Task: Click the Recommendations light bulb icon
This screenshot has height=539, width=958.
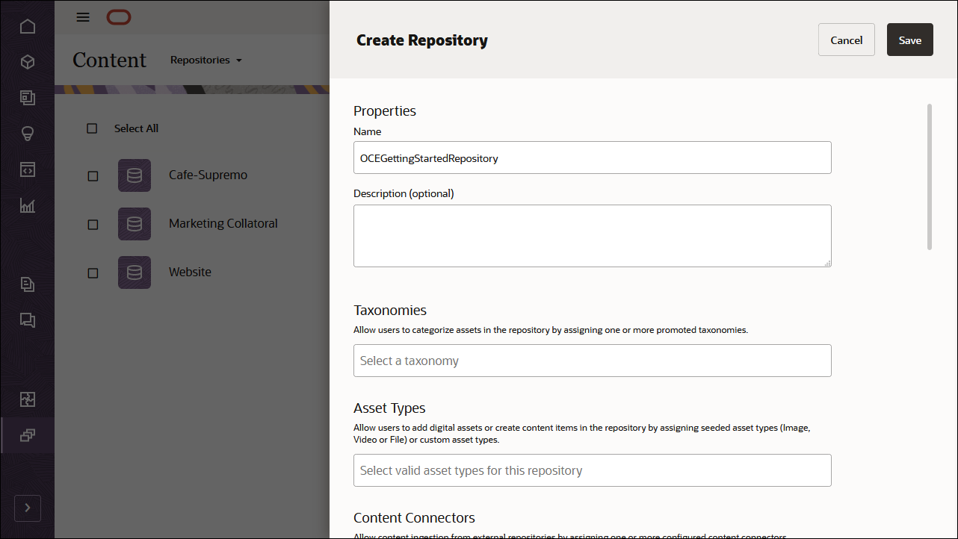Action: click(x=27, y=134)
